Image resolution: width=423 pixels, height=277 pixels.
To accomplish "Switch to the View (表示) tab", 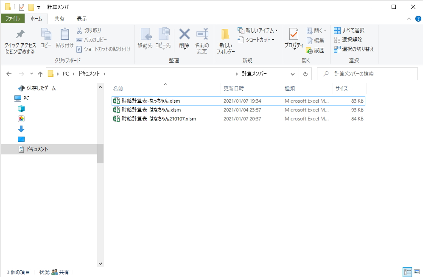I will 81,19.
